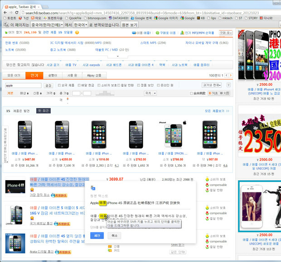Image resolution: width=281 pixels, height=262 pixels.
Task: Switch to list view '列表'
Action: [213, 93]
